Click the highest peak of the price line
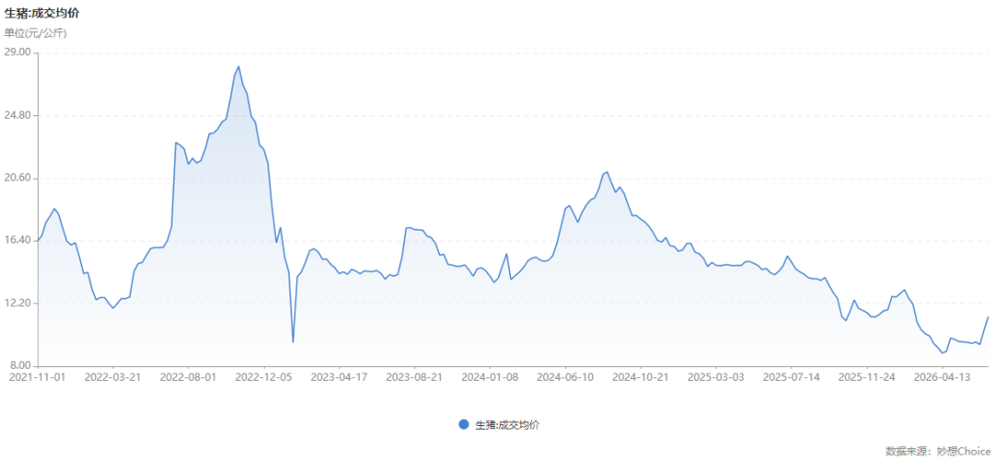Image resolution: width=996 pixels, height=461 pixels. click(238, 66)
